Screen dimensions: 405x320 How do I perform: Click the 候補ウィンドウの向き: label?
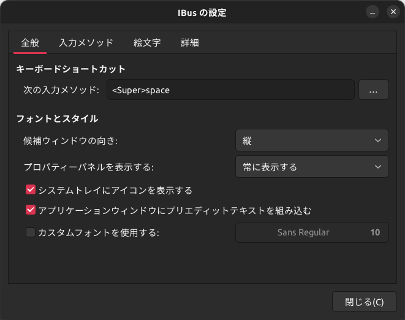(70, 141)
